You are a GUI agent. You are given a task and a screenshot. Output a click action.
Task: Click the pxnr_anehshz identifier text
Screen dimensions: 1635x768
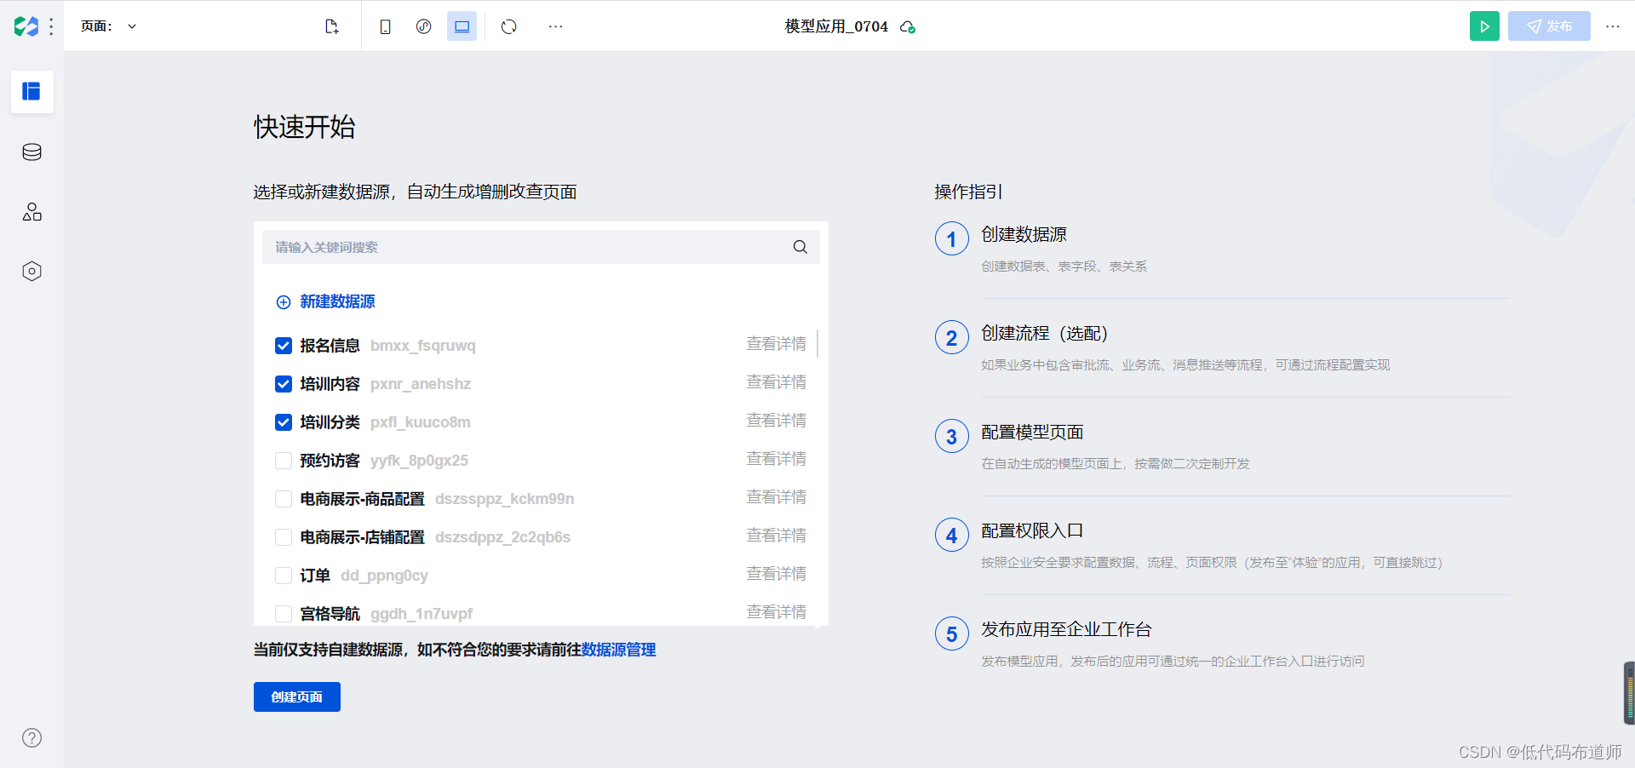[x=421, y=384]
